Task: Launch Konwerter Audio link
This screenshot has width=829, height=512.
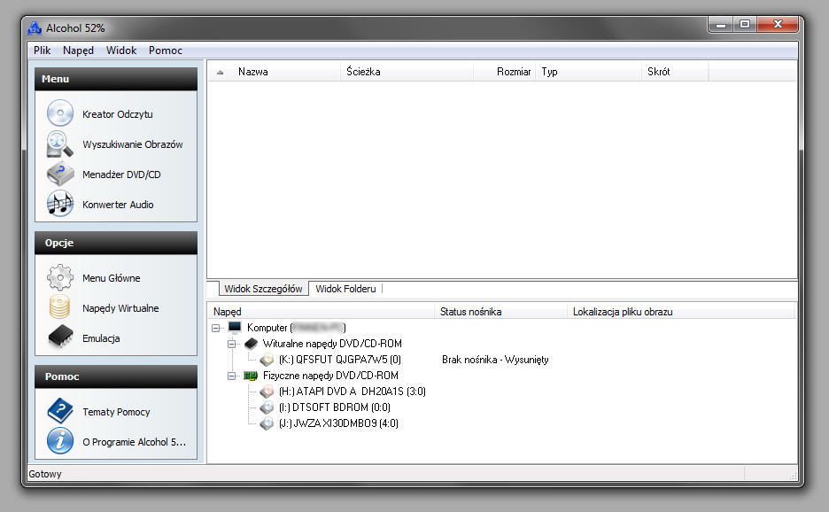Action: [118, 205]
